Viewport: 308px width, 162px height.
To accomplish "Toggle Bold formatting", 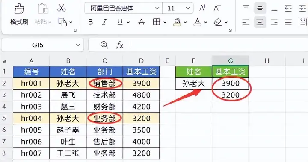I will point(90,22).
